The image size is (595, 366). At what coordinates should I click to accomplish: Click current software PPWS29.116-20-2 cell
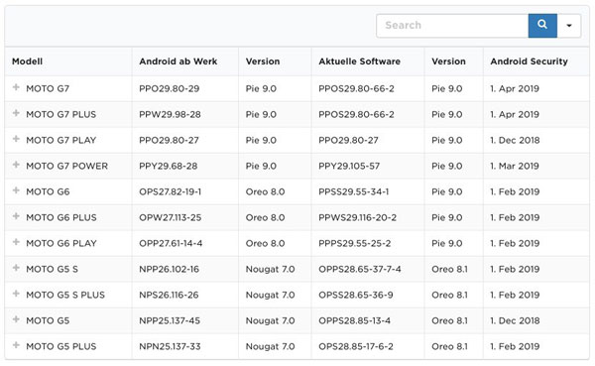click(x=357, y=217)
